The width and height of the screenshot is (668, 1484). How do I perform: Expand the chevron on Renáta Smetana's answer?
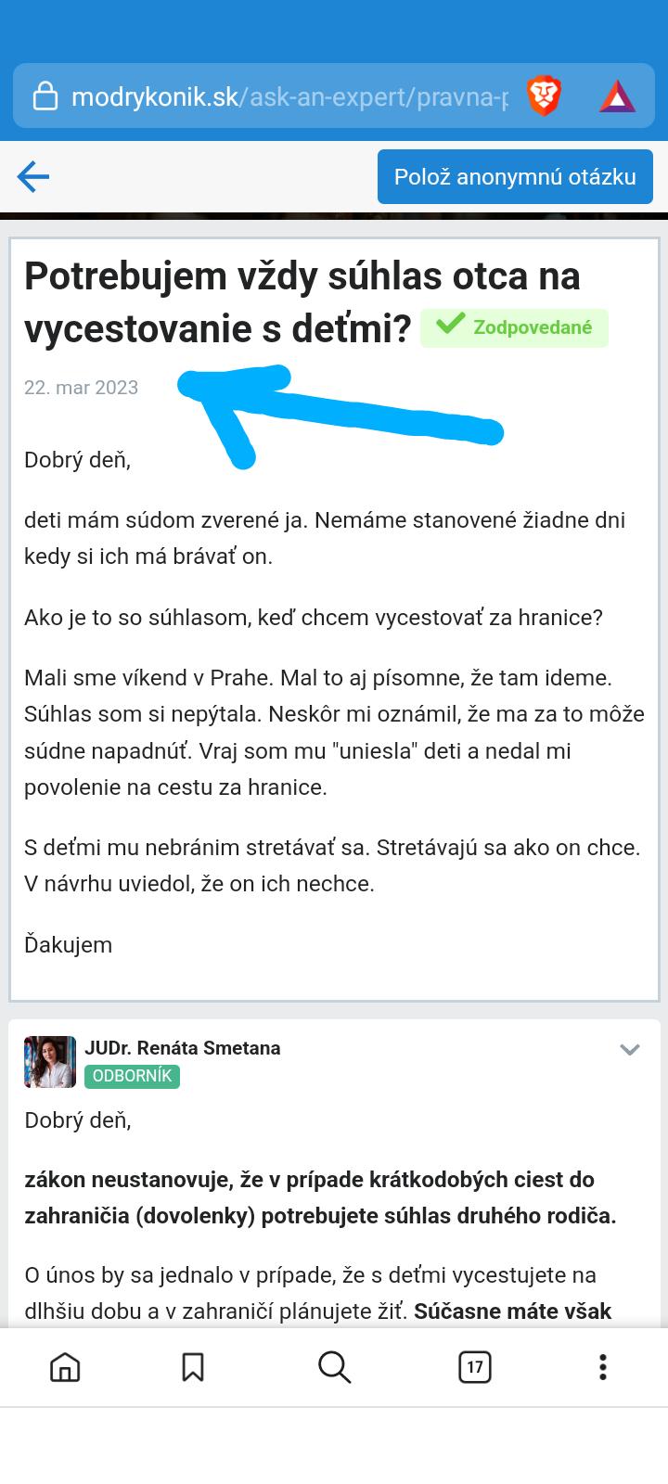[x=630, y=1050]
